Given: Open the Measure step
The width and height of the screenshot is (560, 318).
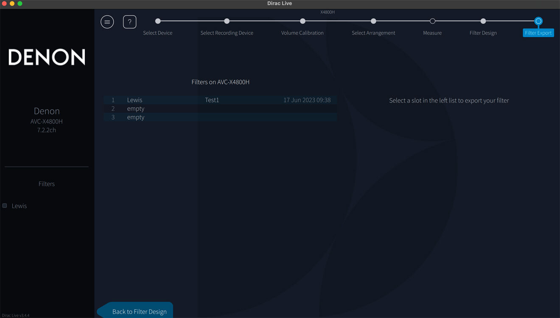Looking at the screenshot, I should pos(432,21).
